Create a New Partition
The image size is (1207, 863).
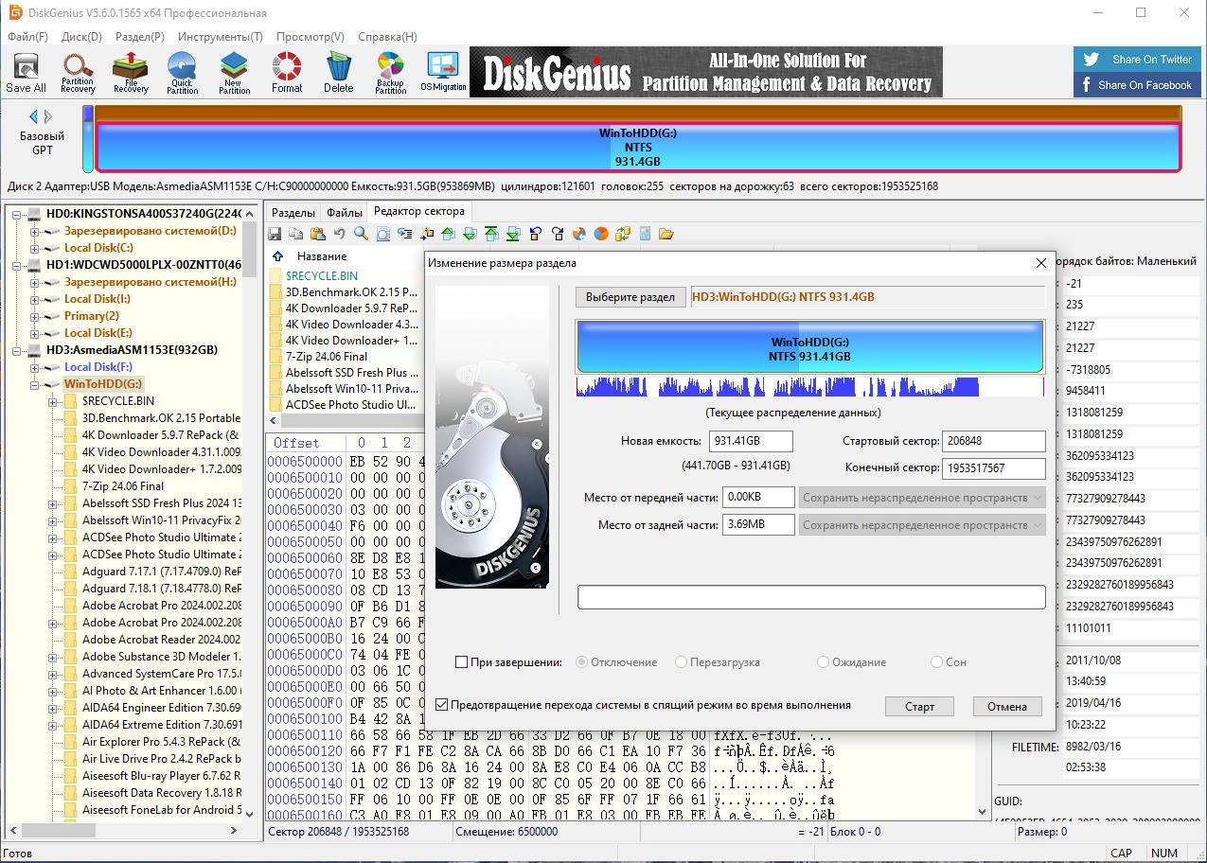(x=234, y=69)
